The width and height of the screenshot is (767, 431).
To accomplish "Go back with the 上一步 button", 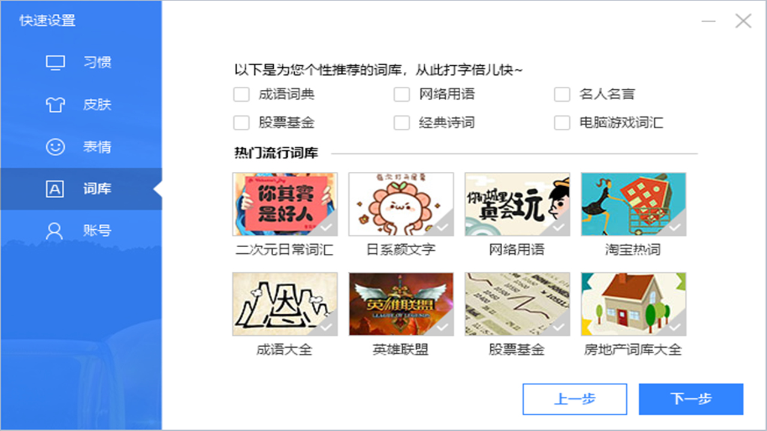I will point(575,399).
